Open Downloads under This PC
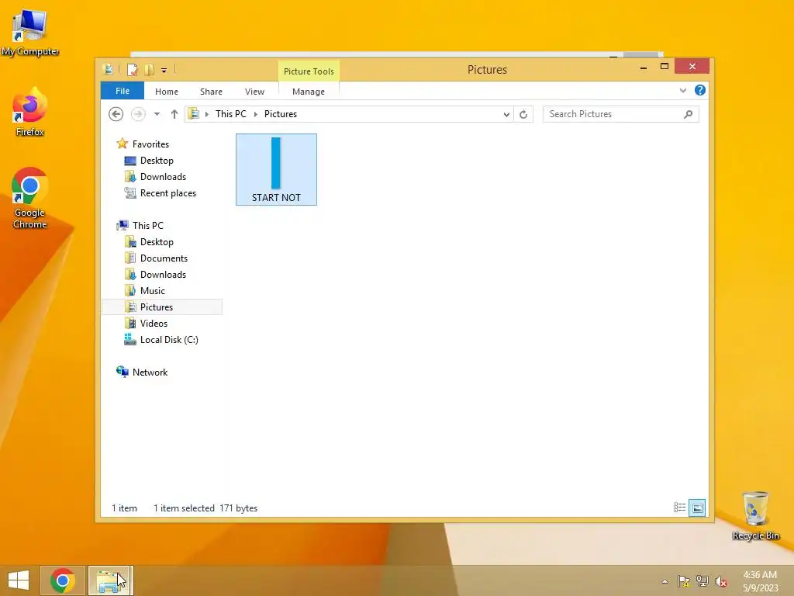794x596 pixels. (163, 275)
